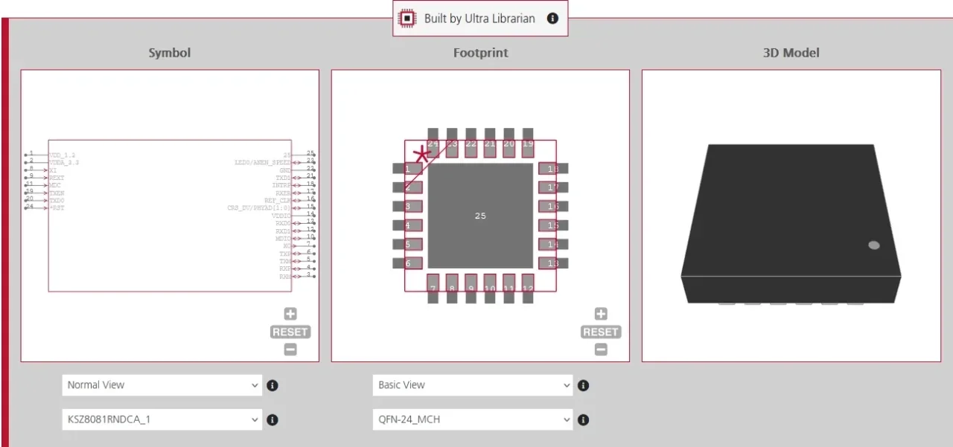Open info for the QFN-24_MCH footprint
This screenshot has height=447, width=953.
(x=583, y=419)
